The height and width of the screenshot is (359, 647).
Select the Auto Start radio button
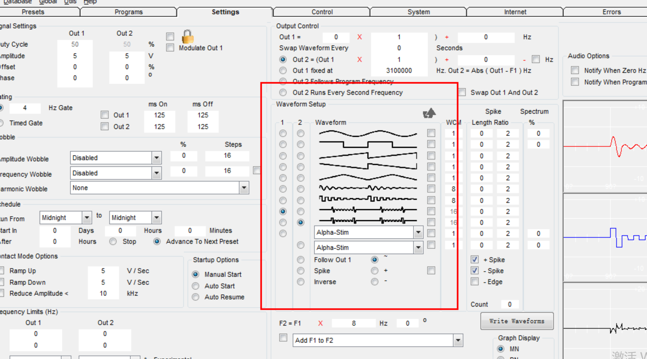[x=196, y=286]
